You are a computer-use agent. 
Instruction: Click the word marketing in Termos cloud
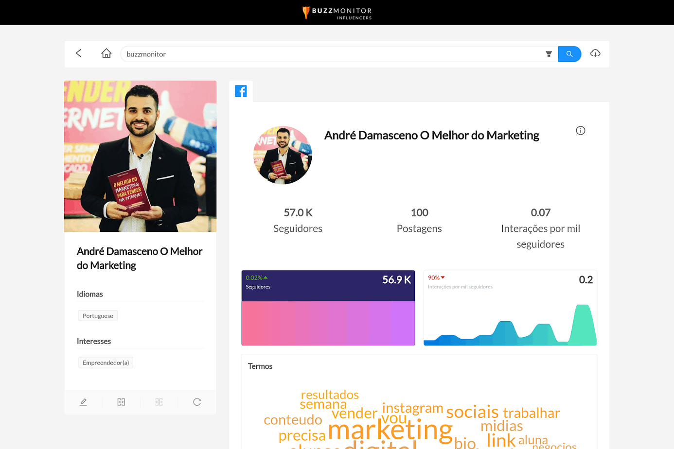(x=390, y=430)
